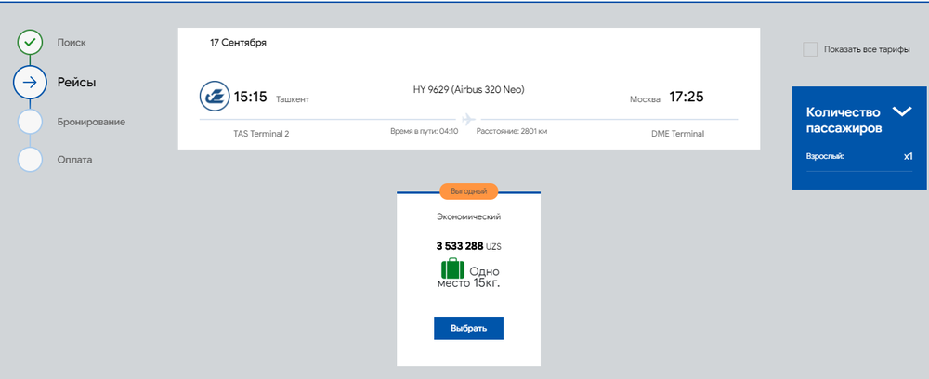Click the 3 533 288 UZS price
This screenshot has width=929, height=379.
468,246
